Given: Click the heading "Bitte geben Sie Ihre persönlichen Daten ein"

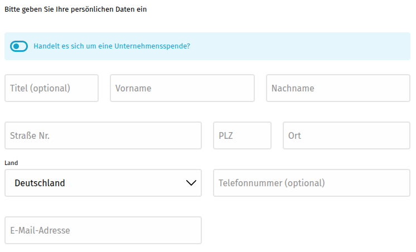Looking at the screenshot, I should (x=75, y=9).
